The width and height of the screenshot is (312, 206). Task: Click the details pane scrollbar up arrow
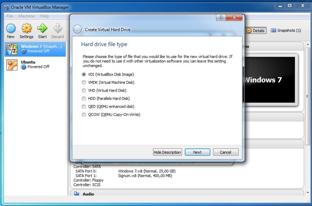click(x=308, y=44)
